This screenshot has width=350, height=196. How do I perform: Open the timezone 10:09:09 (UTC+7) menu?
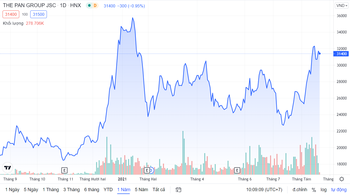tap(264, 190)
